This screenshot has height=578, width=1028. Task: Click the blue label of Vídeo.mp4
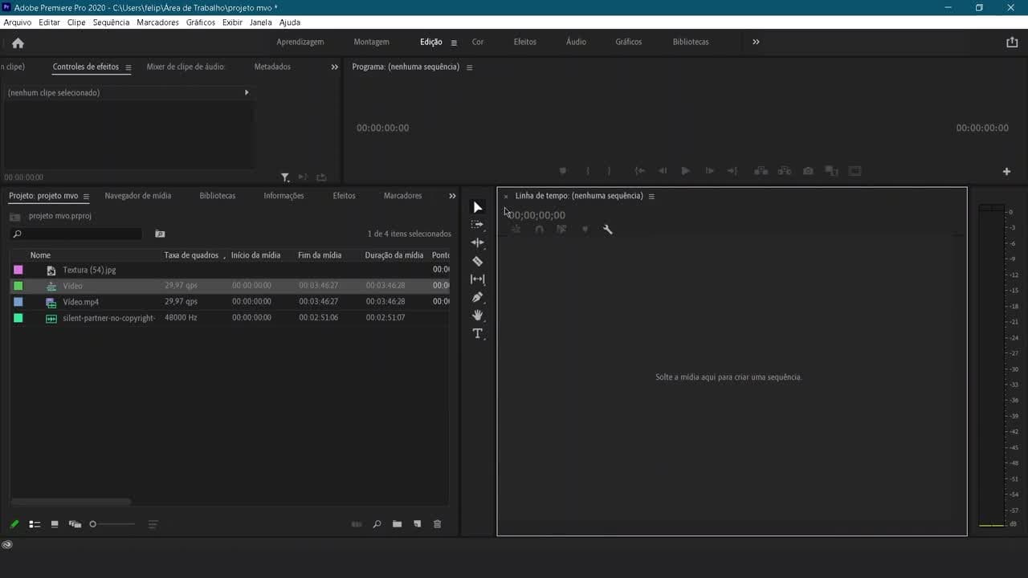coord(18,302)
